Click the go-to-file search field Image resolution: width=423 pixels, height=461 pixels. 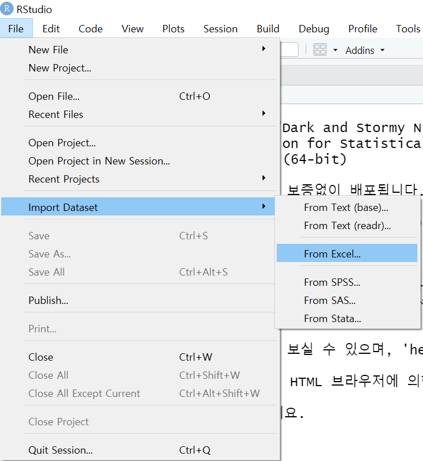(x=289, y=49)
